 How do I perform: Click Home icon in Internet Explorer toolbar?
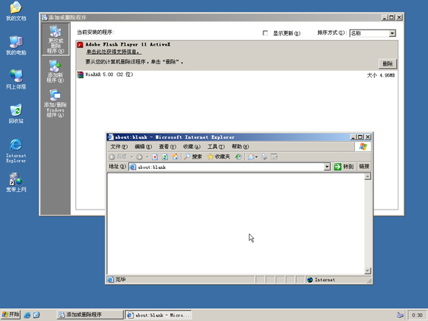coord(175,156)
